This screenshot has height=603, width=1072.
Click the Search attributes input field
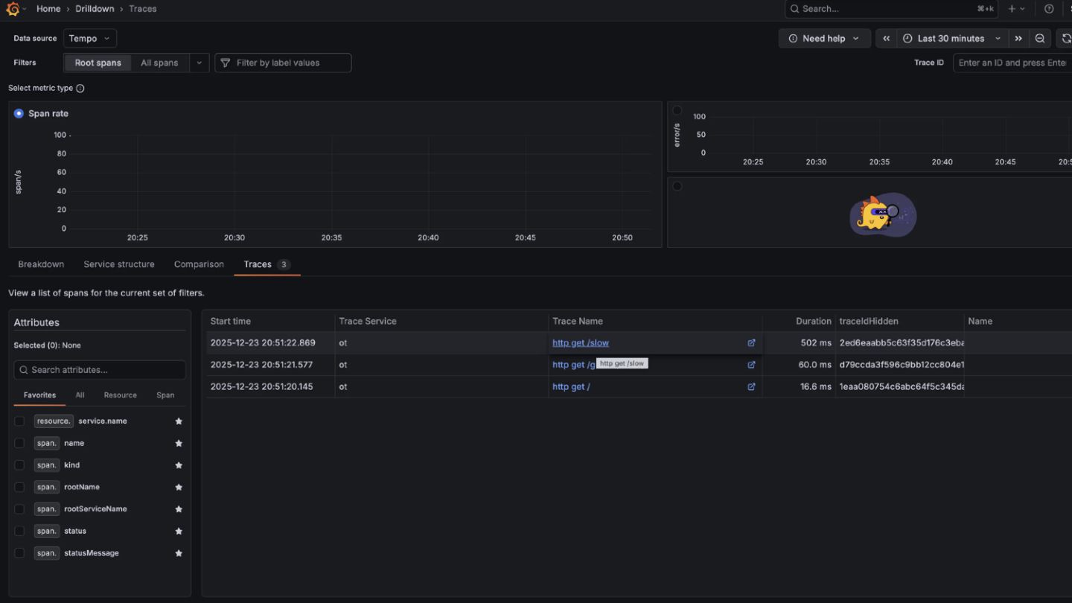[100, 370]
